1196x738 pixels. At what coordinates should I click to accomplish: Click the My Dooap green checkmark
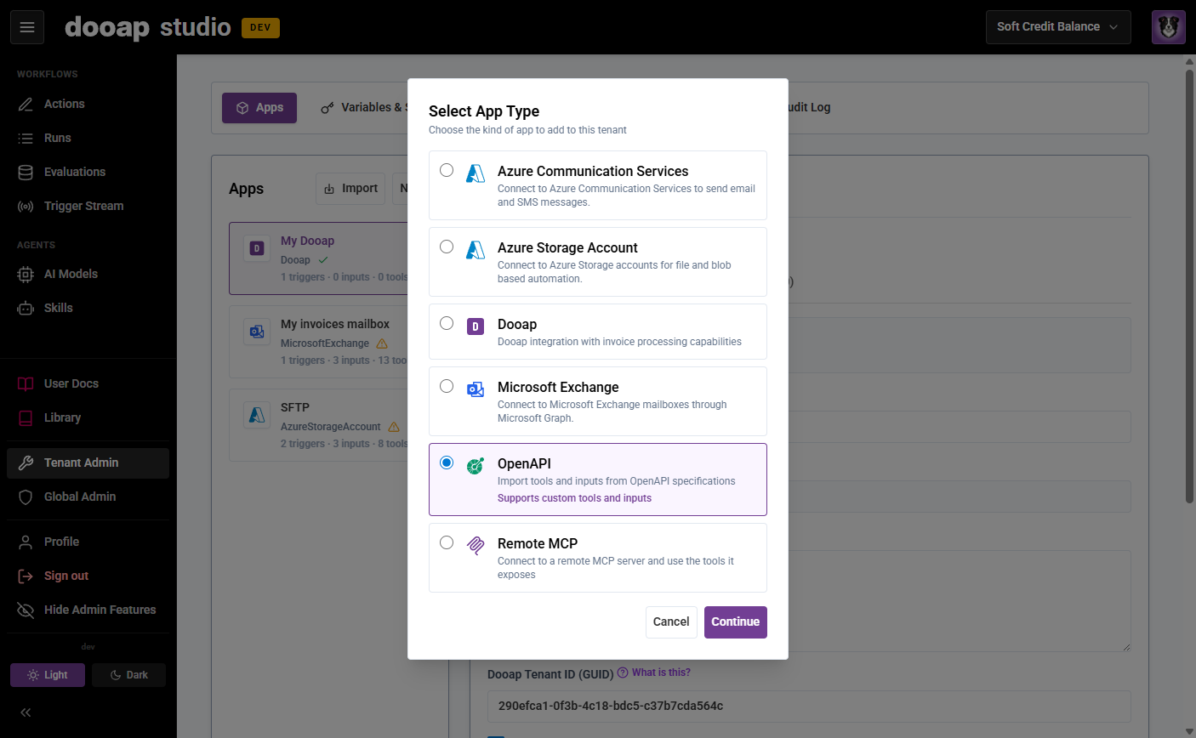[323, 260]
